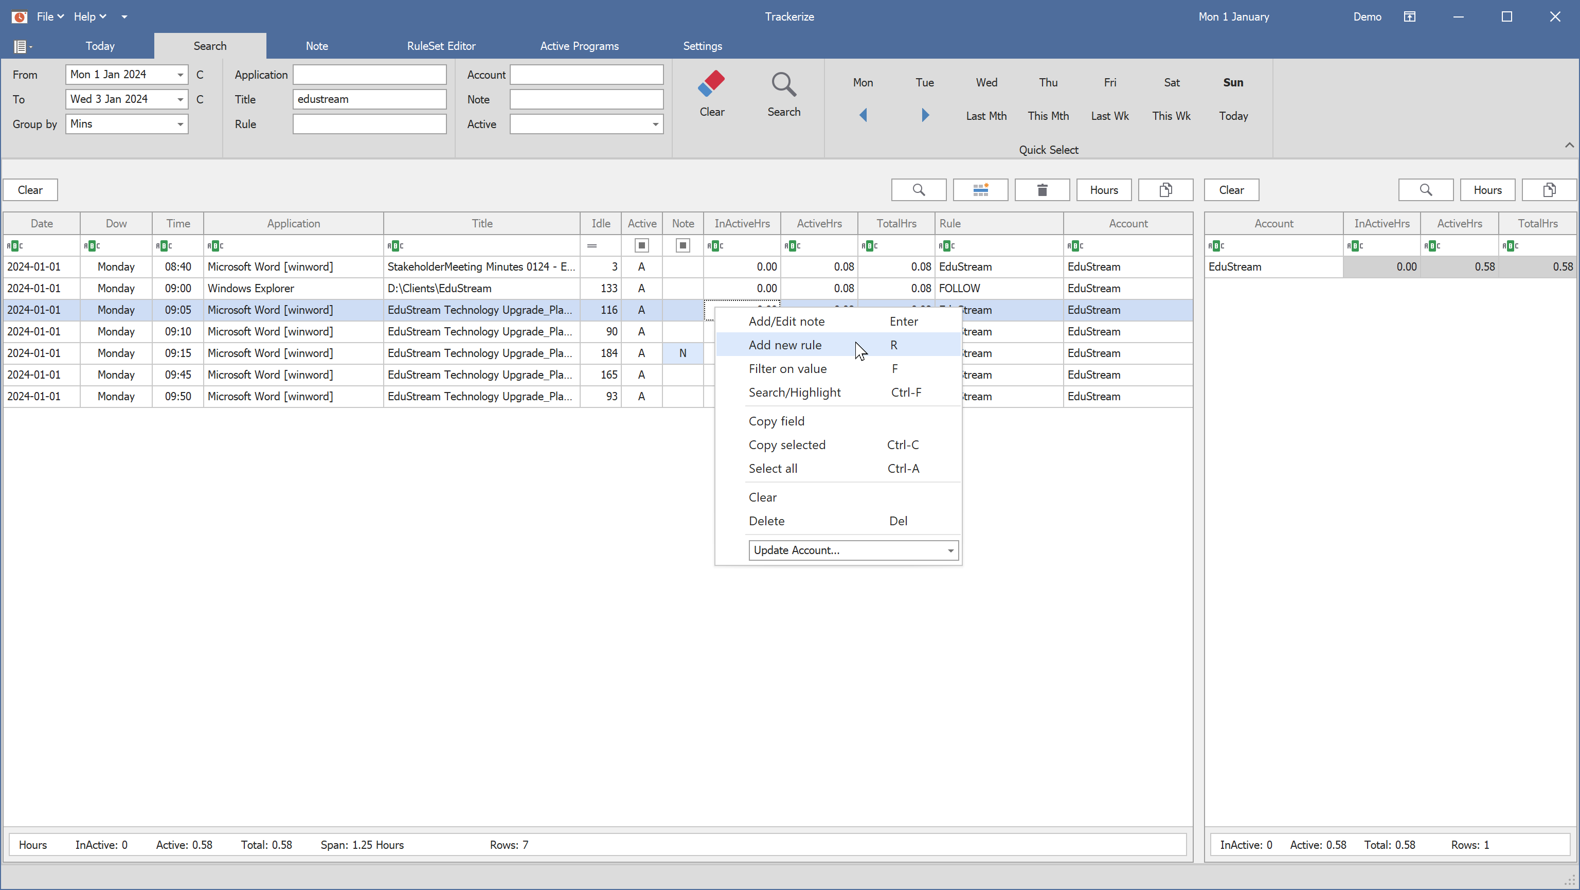Click the Date column filter ABC icon
1580x890 pixels.
15,246
